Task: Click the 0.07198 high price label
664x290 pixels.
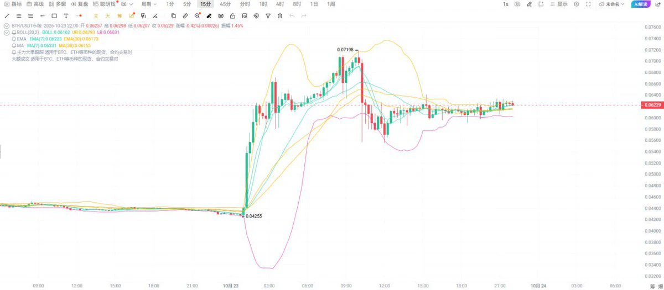Action: pyautogui.click(x=346, y=50)
